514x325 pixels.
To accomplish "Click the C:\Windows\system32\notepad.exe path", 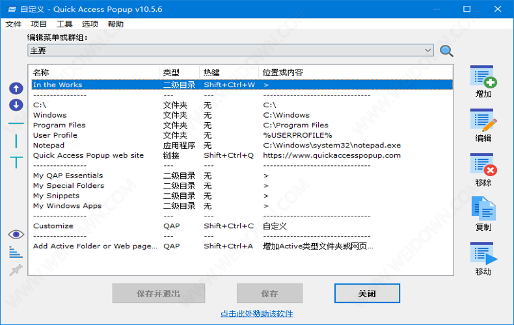I will (332, 146).
